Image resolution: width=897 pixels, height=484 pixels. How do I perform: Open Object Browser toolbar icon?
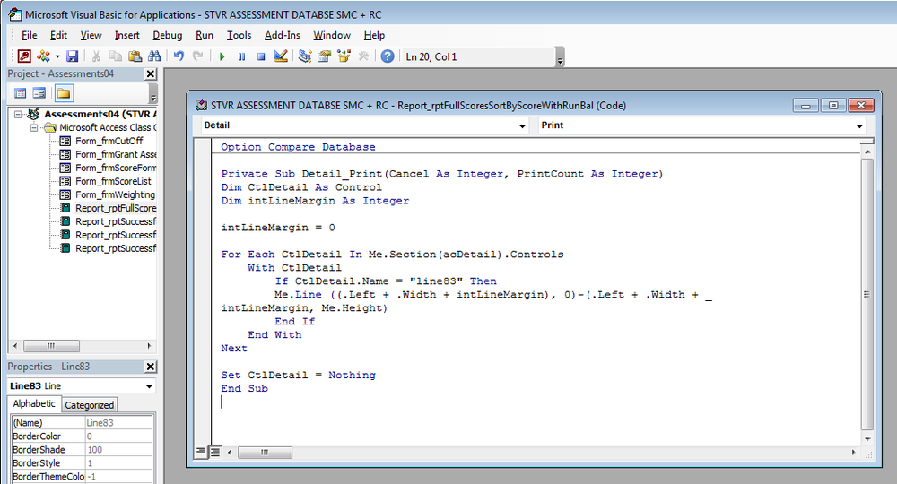(344, 56)
